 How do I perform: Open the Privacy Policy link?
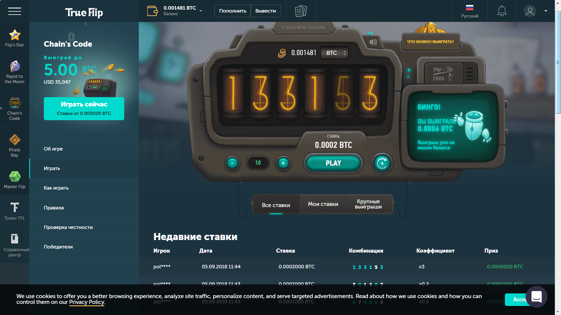86,302
